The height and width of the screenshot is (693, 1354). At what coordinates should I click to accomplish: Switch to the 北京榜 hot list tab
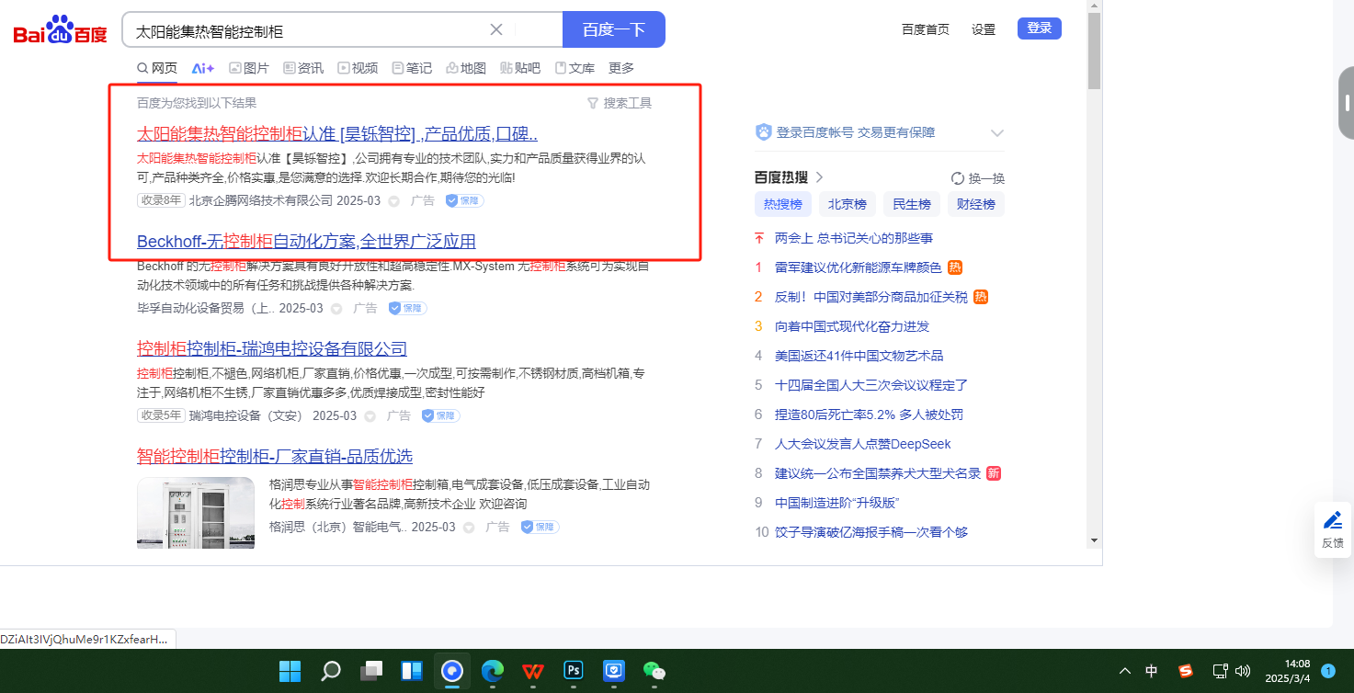pyautogui.click(x=847, y=204)
